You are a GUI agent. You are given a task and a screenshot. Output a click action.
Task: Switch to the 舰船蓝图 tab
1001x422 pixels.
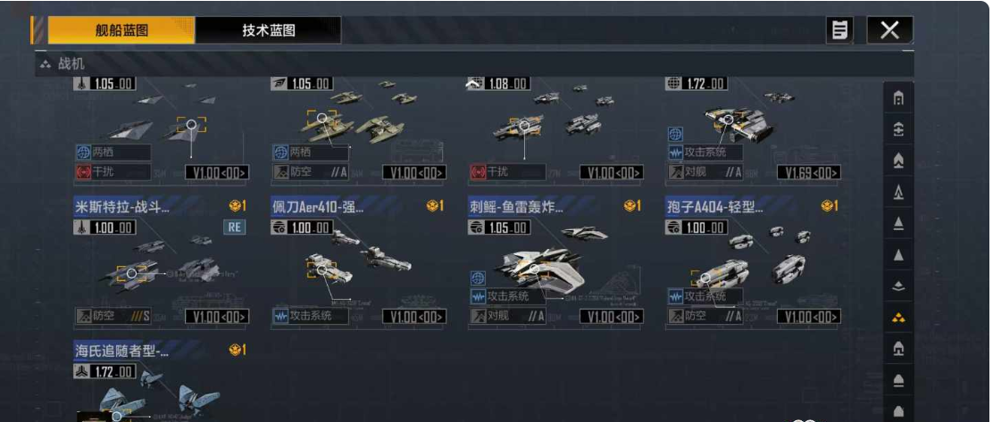(121, 30)
